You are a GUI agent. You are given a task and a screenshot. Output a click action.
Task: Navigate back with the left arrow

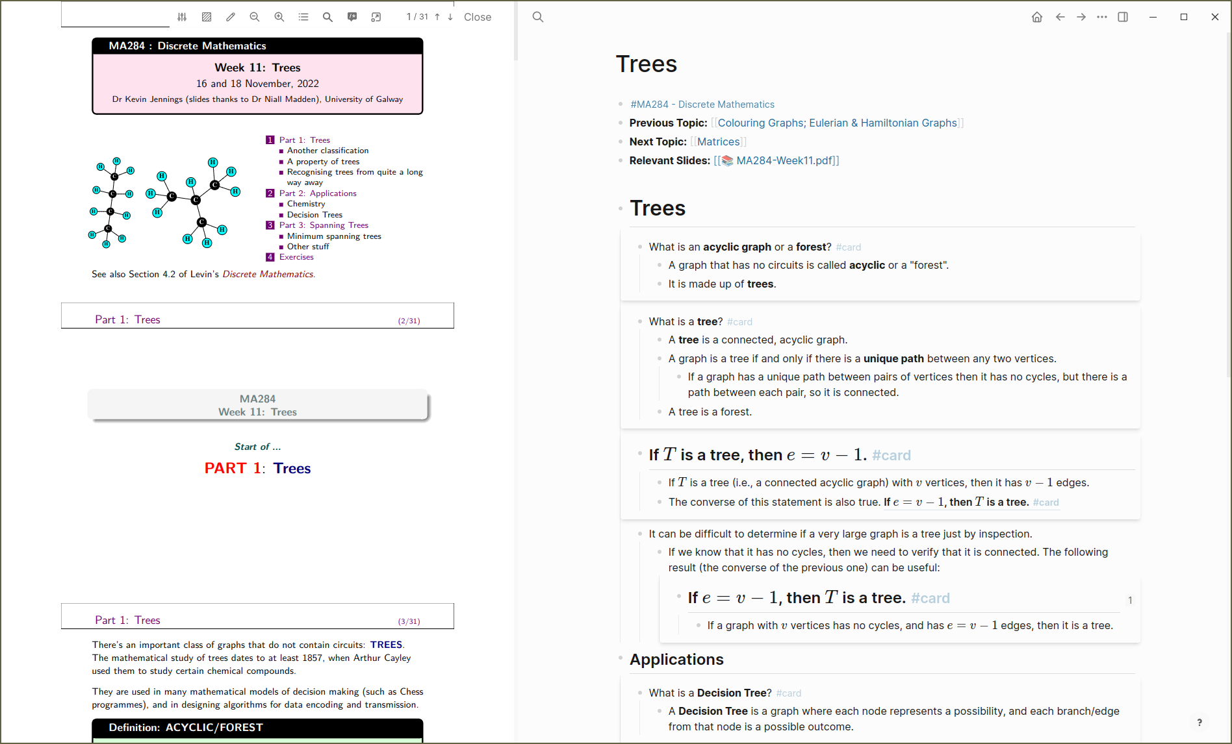coord(1060,17)
